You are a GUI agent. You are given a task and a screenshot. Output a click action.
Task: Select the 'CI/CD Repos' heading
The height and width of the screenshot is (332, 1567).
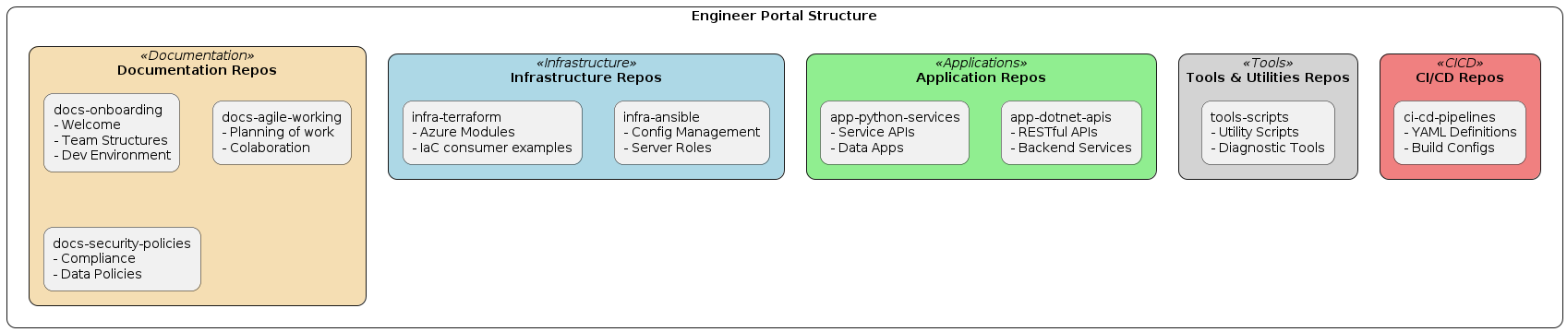pyautogui.click(x=1460, y=77)
